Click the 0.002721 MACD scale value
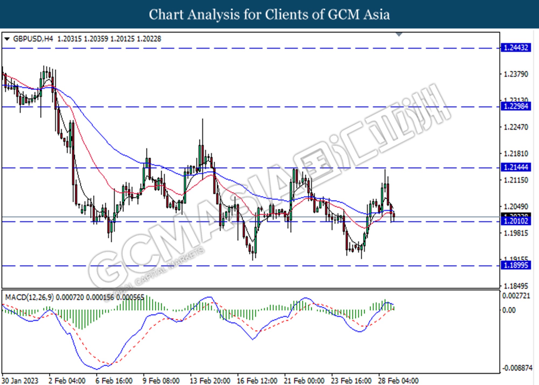 click(x=516, y=296)
